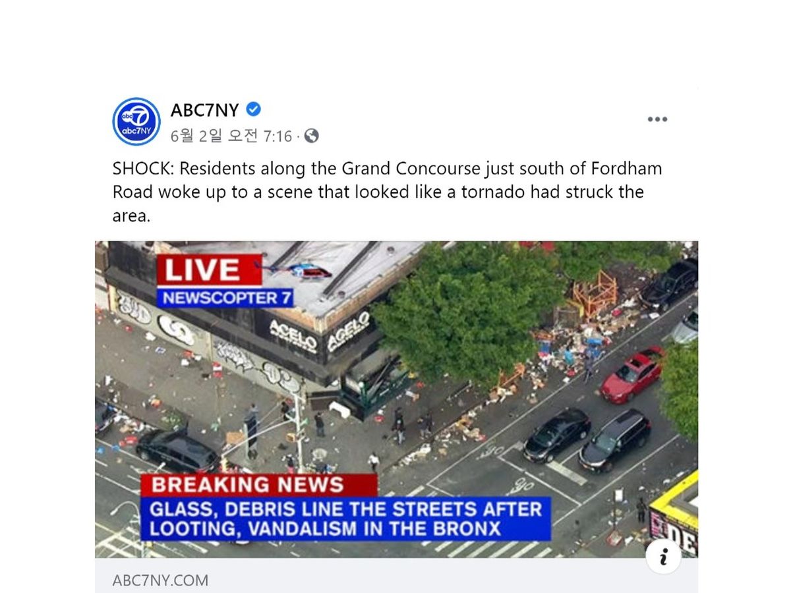Click the blue verified badge beside ABC7NY

pos(253,109)
